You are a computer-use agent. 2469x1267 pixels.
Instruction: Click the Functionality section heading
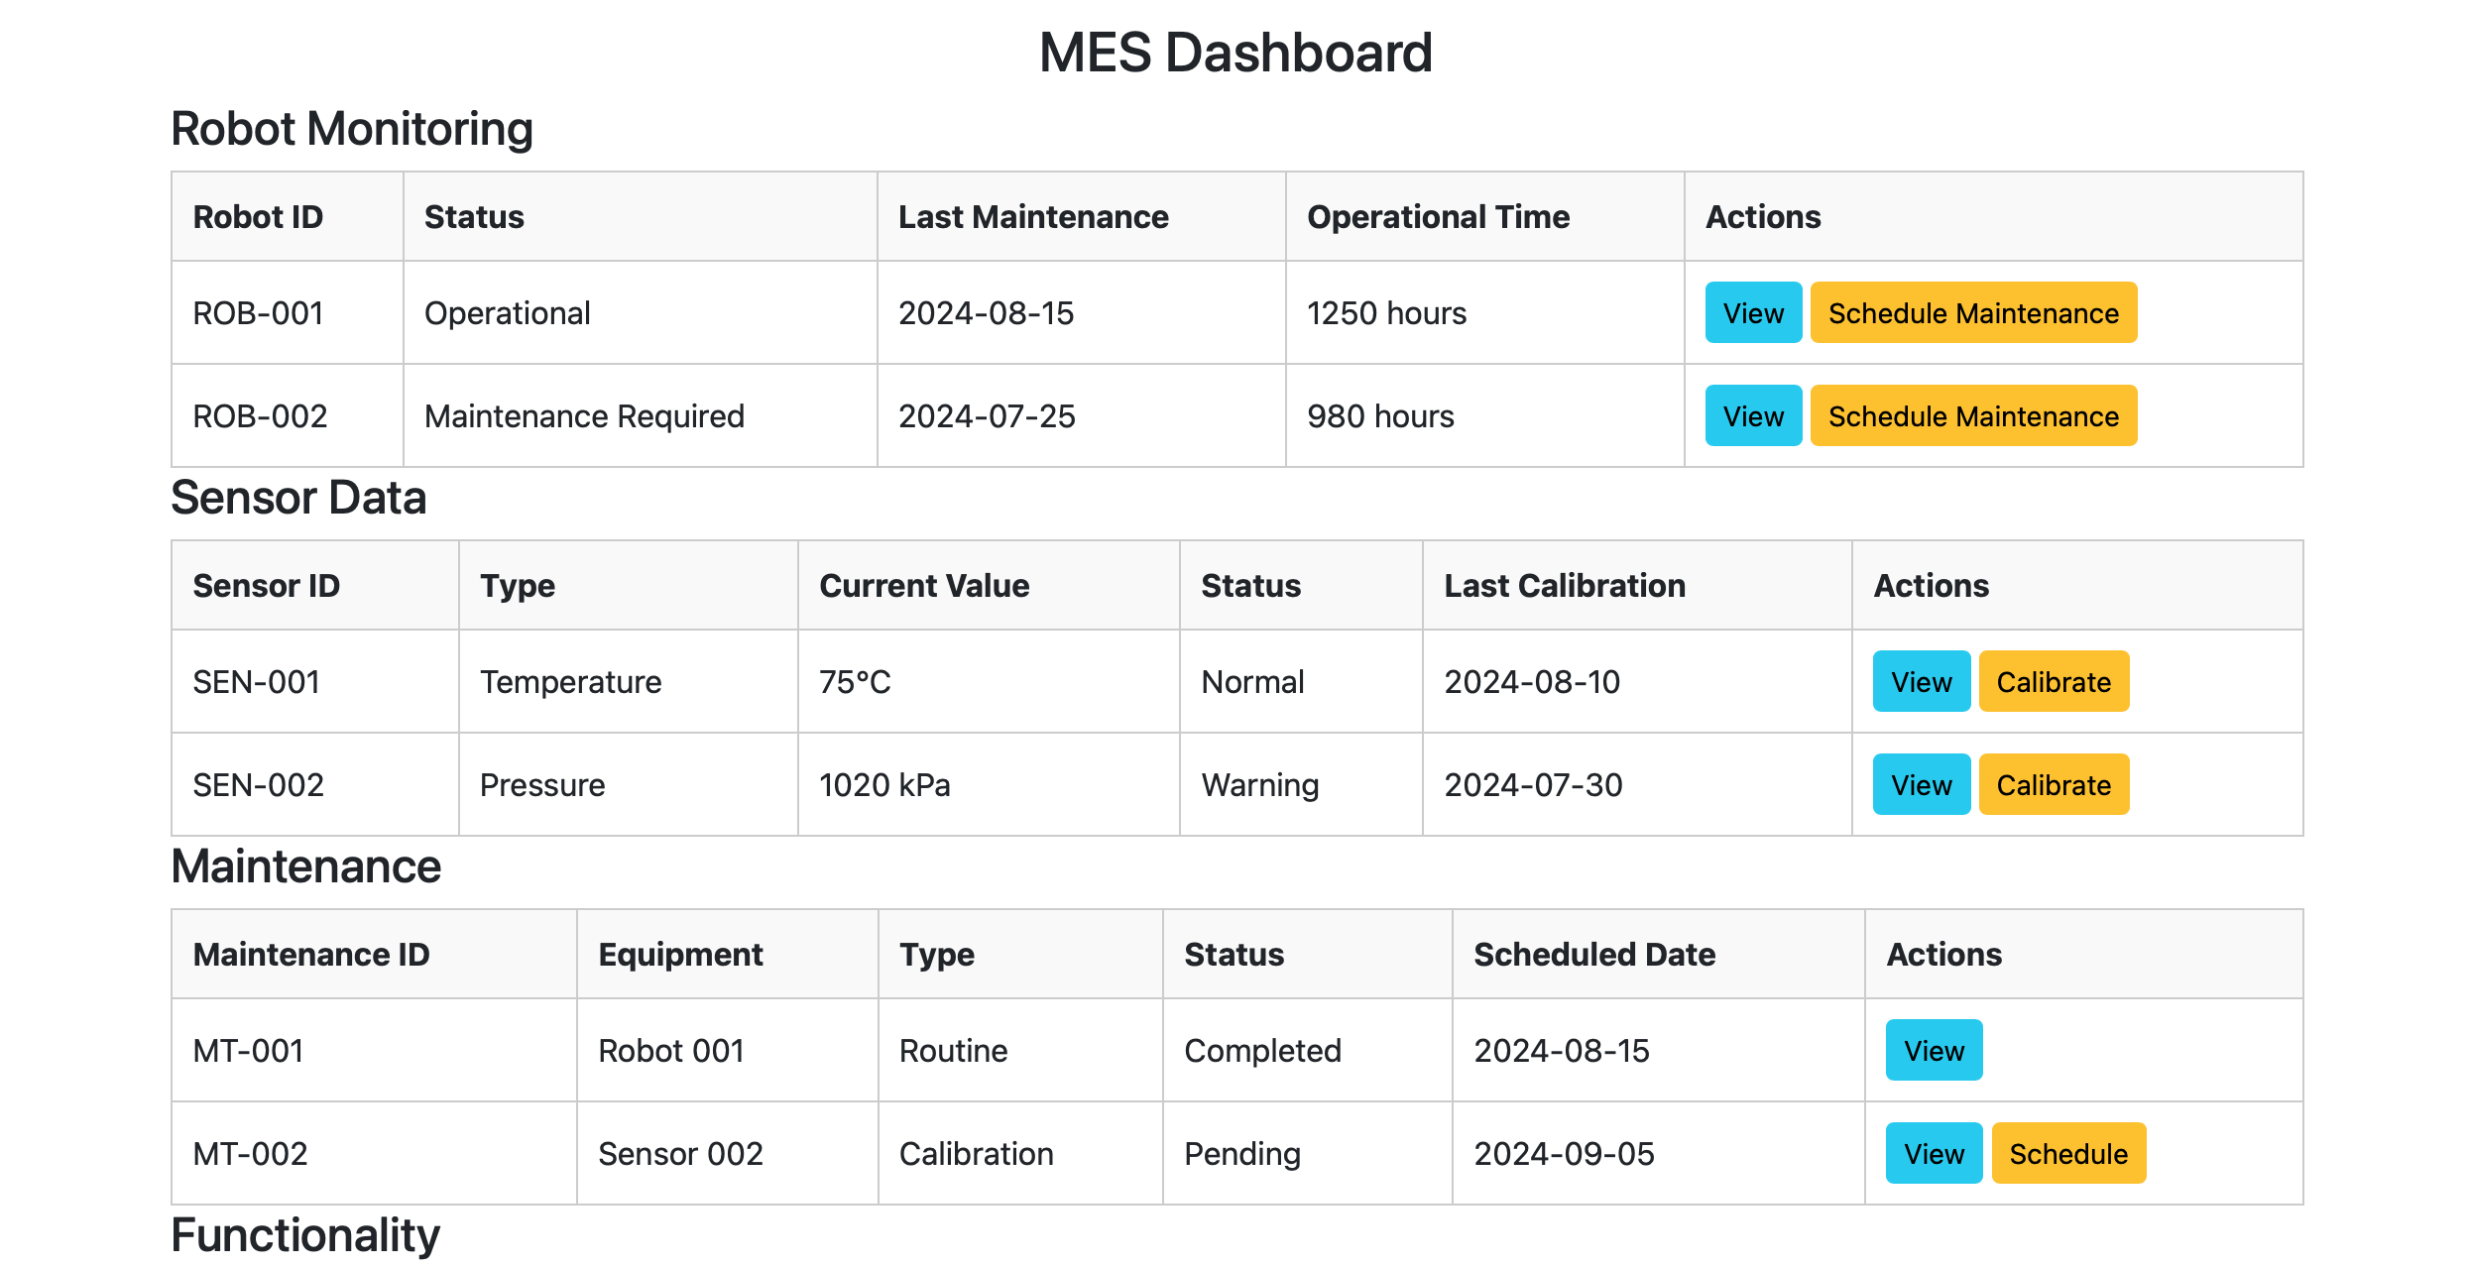pos(304,1234)
